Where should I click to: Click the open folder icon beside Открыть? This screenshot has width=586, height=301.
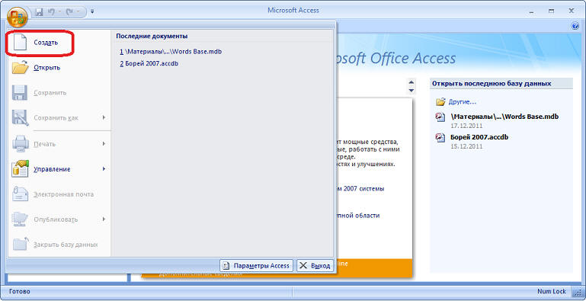click(x=20, y=67)
